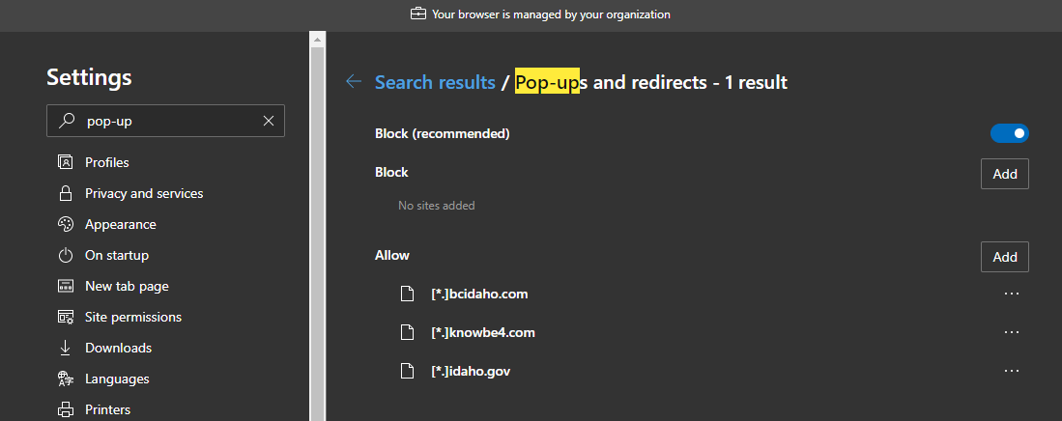The image size is (1062, 421).
Task: Add a site to the Allow list
Action: click(1005, 257)
